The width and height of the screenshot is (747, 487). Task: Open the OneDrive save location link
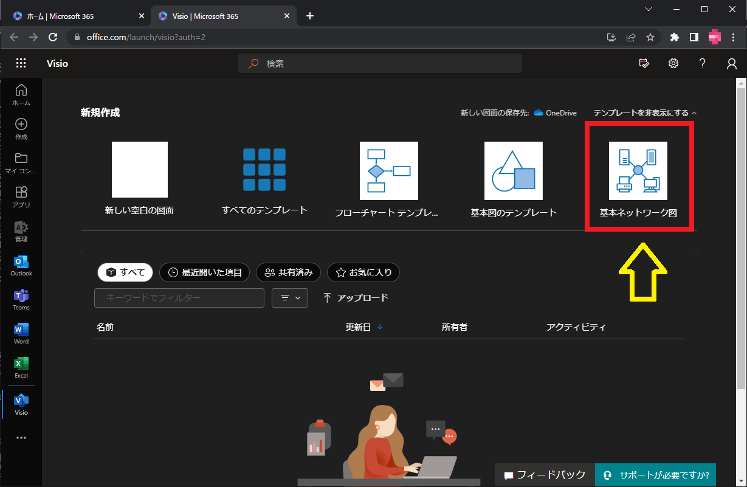point(555,112)
